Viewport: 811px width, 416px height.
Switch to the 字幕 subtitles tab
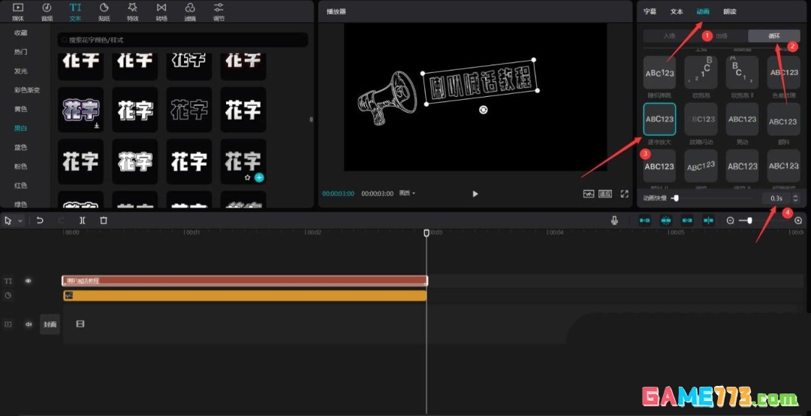650,11
